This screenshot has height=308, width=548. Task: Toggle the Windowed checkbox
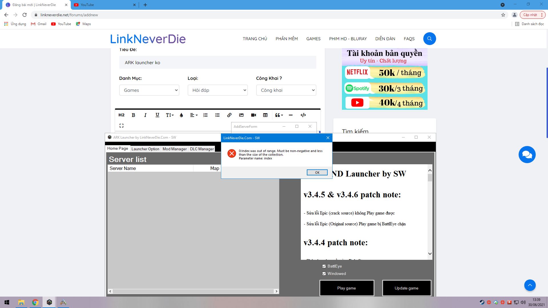tap(324, 274)
